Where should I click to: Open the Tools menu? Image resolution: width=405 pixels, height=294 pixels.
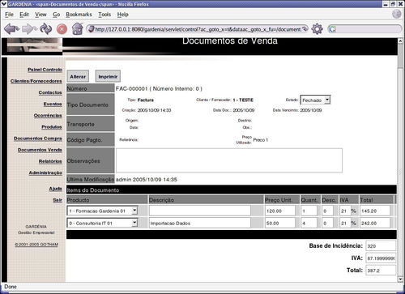(x=104, y=15)
